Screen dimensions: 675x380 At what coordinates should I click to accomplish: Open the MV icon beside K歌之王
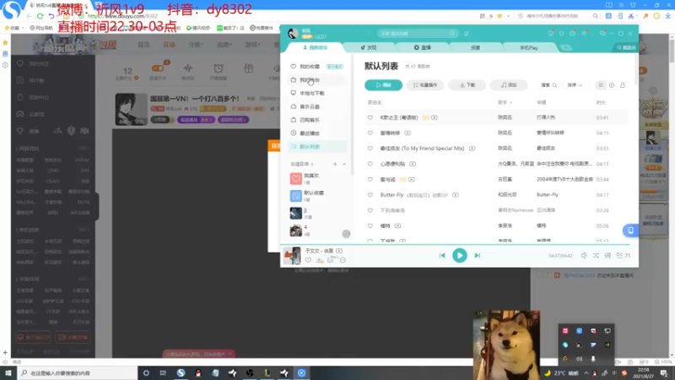pyautogui.click(x=435, y=117)
